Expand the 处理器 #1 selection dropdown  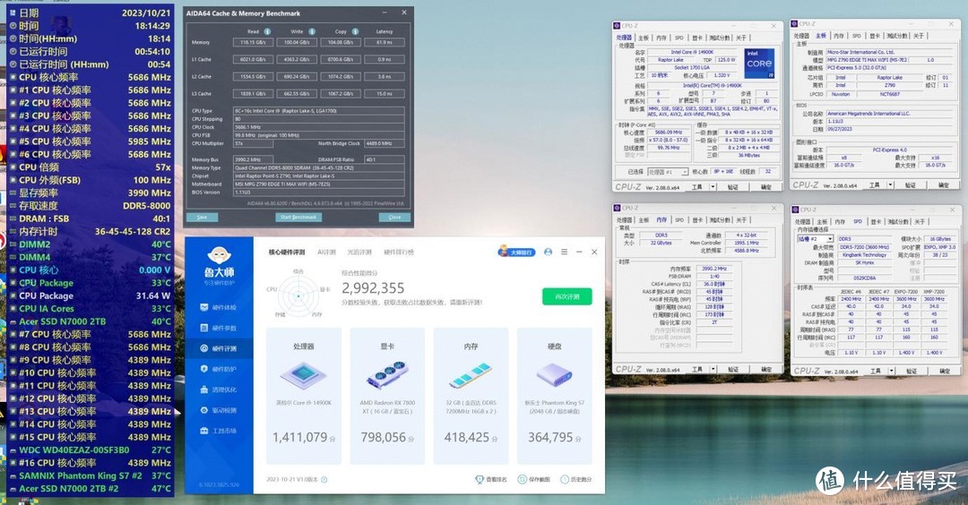[684, 171]
